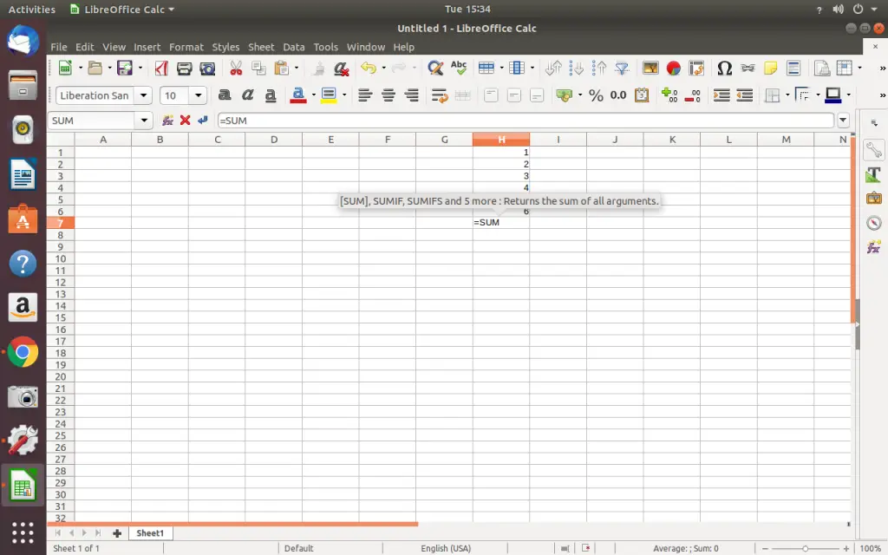
Task: Click the Print icon
Action: (185, 69)
